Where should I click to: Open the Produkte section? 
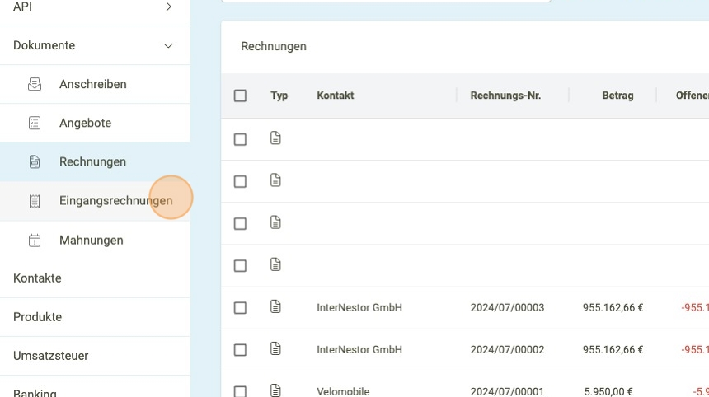(95, 317)
